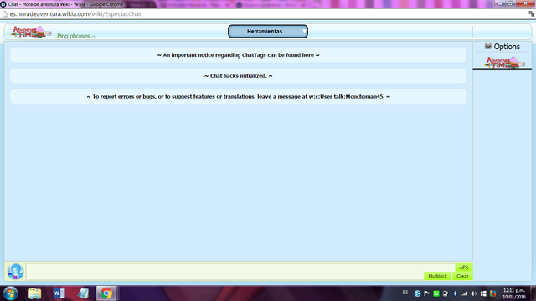Select the Adventure Time logo in user list
This screenshot has height=301, width=536.
pyautogui.click(x=504, y=62)
